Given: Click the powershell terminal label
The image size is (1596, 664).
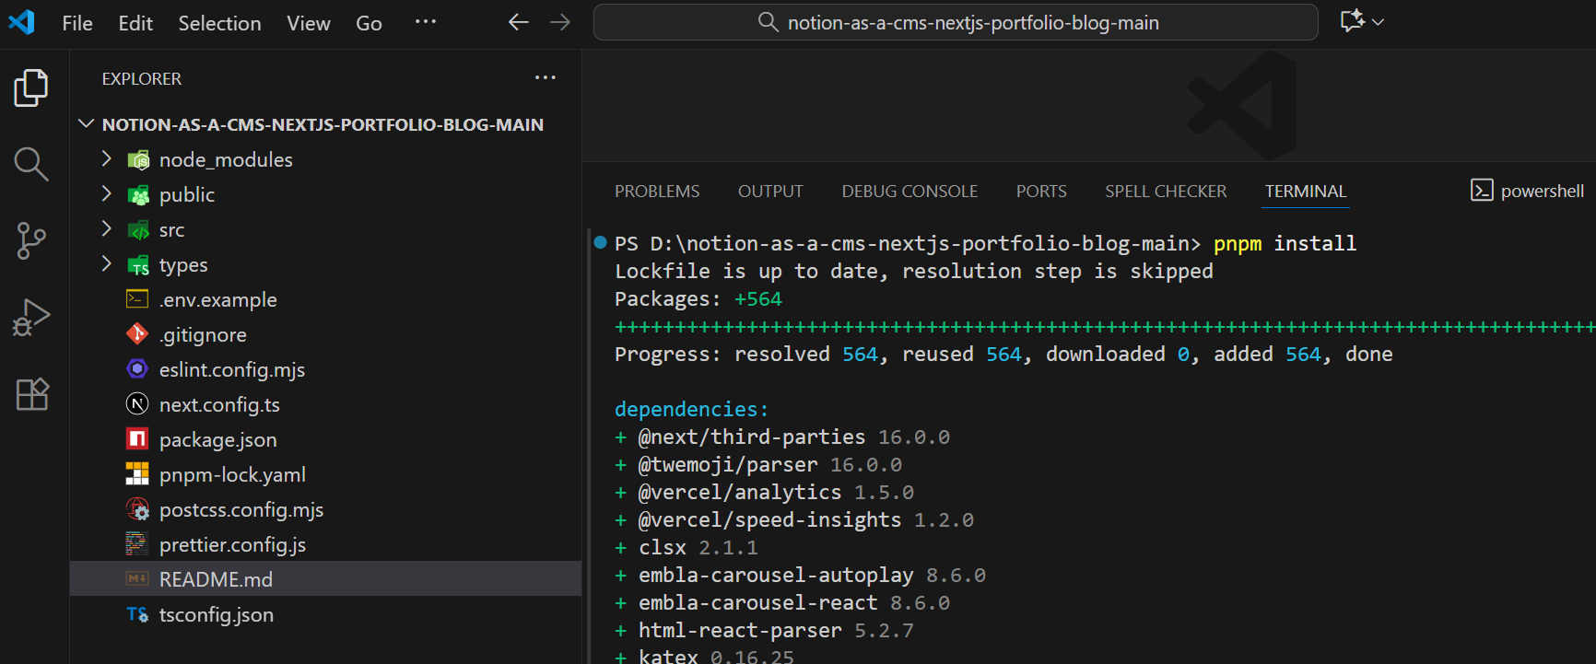Looking at the screenshot, I should coord(1543,191).
